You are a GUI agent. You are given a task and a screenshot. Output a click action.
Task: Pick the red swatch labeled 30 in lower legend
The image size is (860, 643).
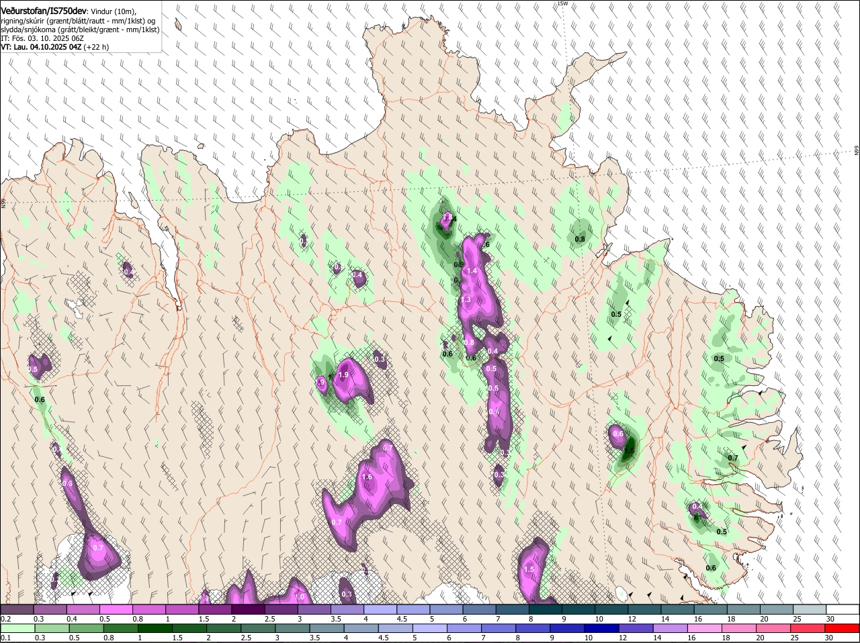click(843, 628)
